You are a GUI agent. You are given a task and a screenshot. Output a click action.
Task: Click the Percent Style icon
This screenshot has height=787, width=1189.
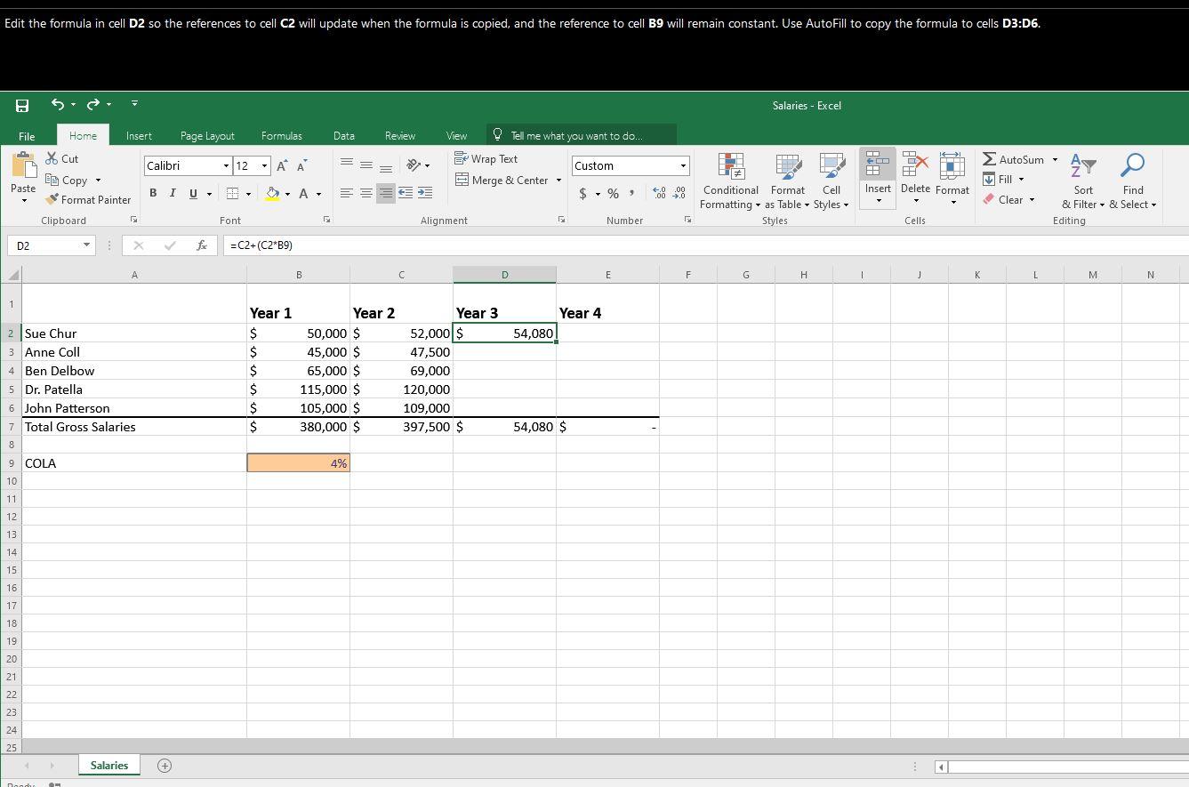(613, 192)
